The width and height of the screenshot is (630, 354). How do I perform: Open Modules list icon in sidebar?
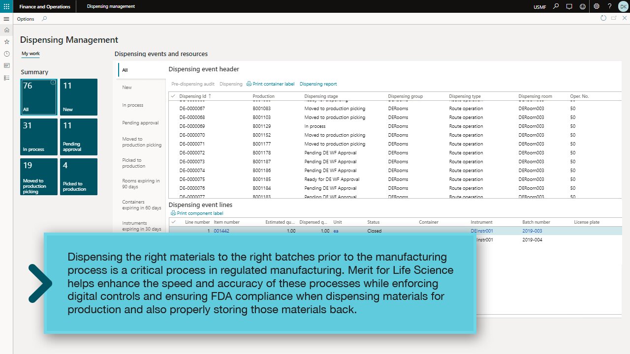click(x=6, y=78)
